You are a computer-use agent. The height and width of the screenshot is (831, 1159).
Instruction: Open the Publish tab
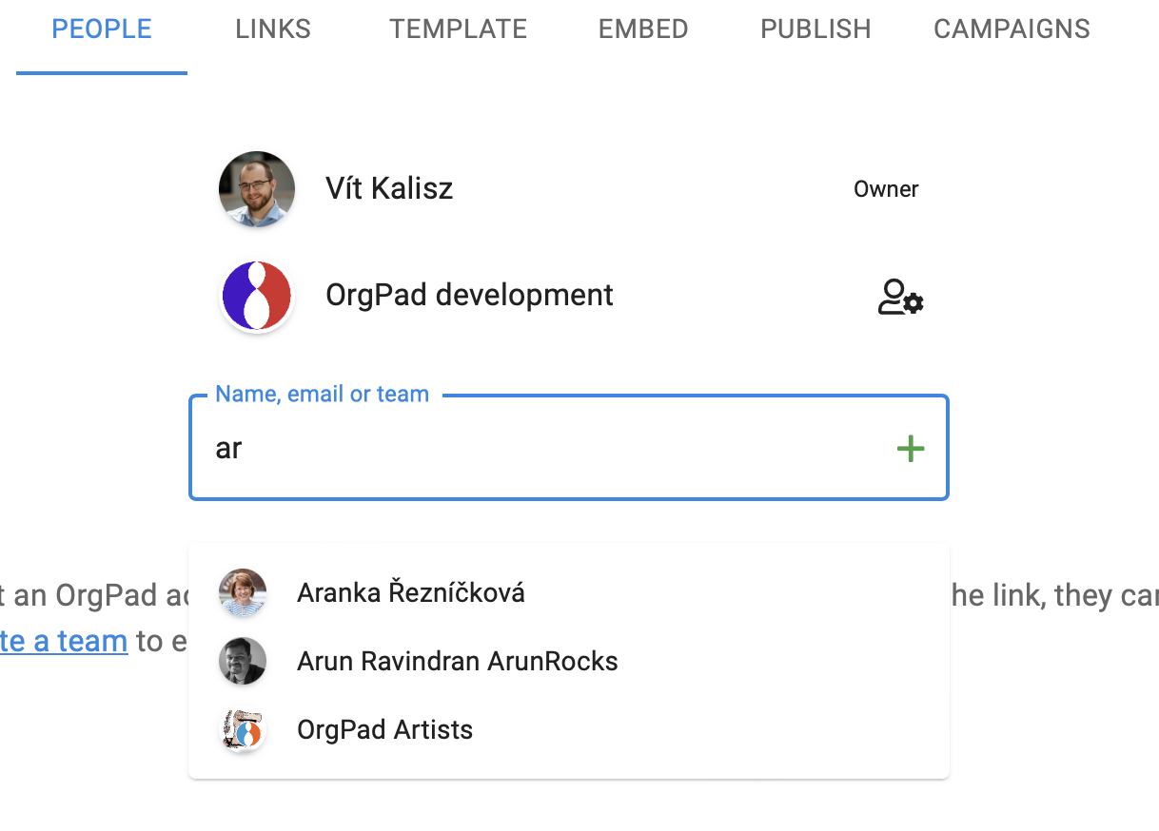[815, 29]
